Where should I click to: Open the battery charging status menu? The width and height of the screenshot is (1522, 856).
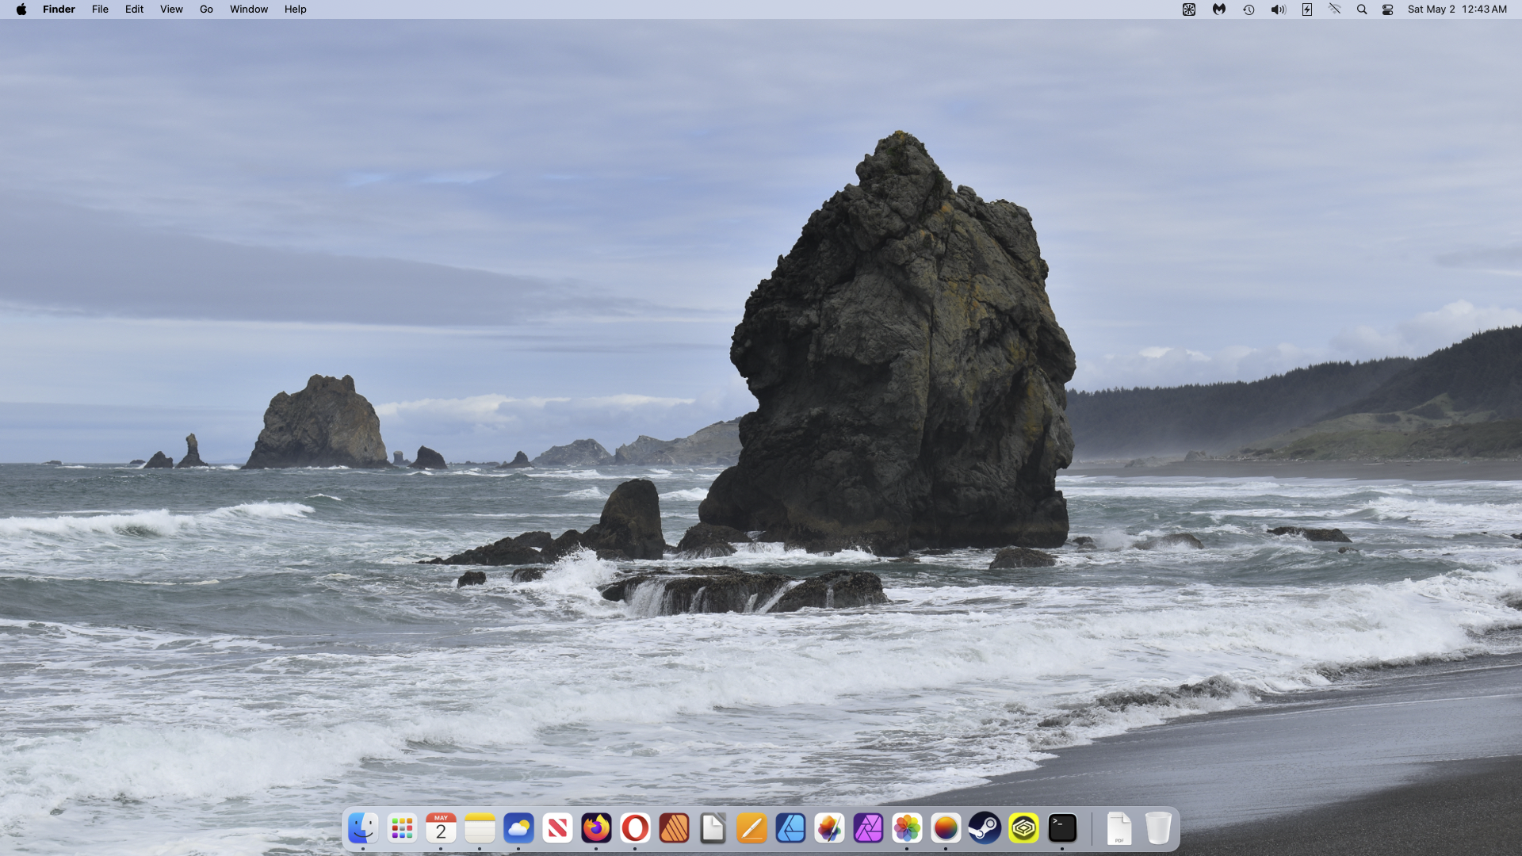pyautogui.click(x=1307, y=10)
